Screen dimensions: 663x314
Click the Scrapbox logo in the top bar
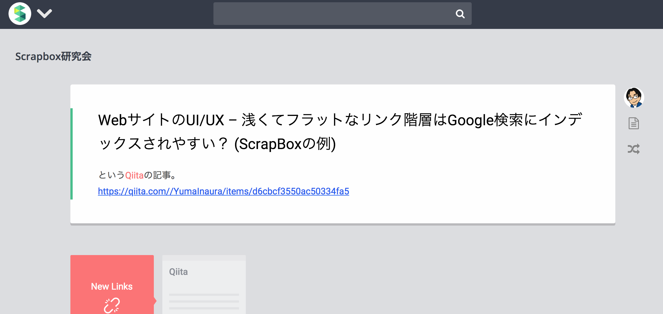click(19, 14)
